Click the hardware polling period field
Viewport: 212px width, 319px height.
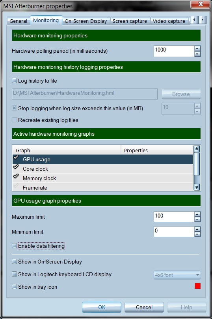pyautogui.click(x=174, y=51)
